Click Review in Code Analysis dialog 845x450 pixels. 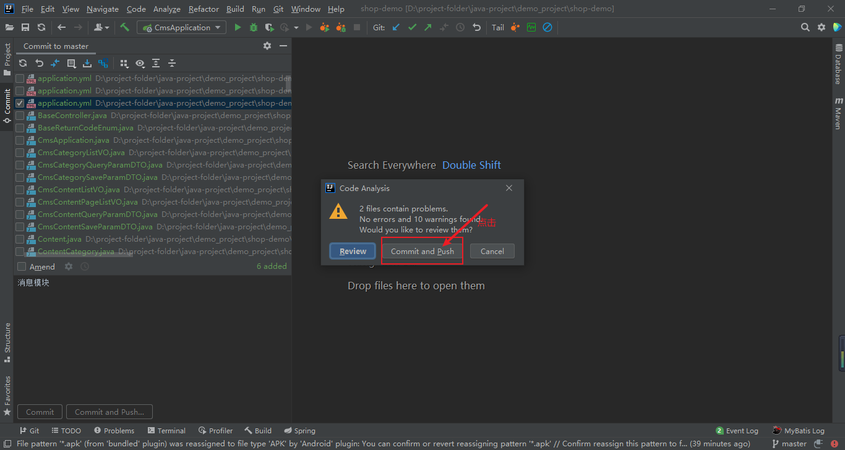[x=353, y=251]
